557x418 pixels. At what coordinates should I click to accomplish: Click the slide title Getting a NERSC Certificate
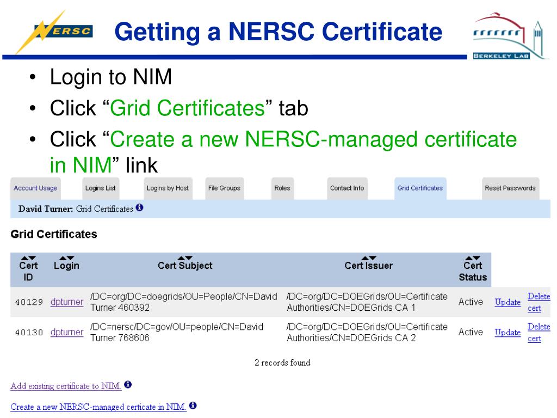(x=278, y=32)
